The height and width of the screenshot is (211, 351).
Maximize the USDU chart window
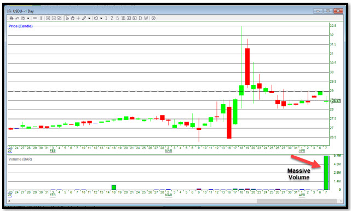(x=328, y=11)
